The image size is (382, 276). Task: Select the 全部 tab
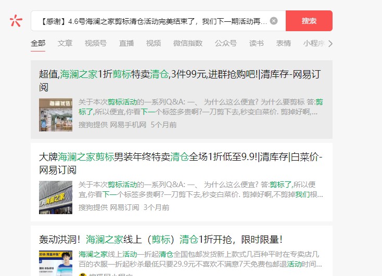coord(38,43)
